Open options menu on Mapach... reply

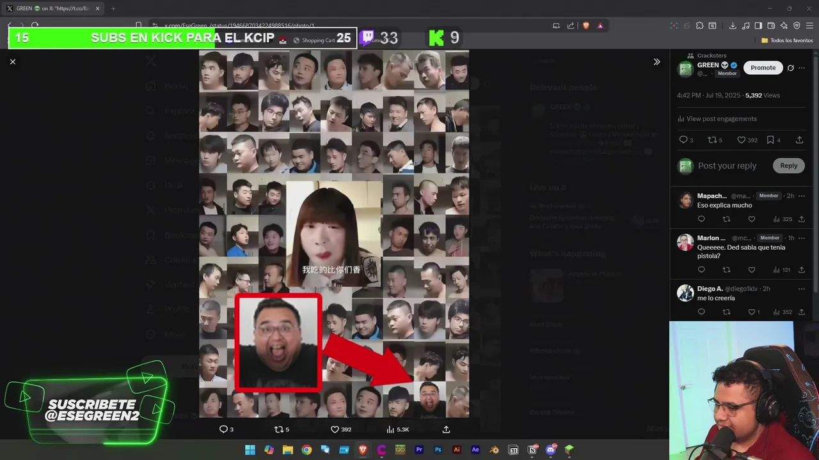click(x=802, y=195)
